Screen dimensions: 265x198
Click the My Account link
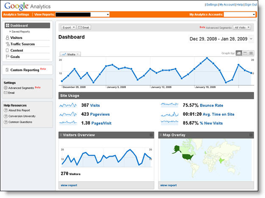pyautogui.click(x=227, y=5)
